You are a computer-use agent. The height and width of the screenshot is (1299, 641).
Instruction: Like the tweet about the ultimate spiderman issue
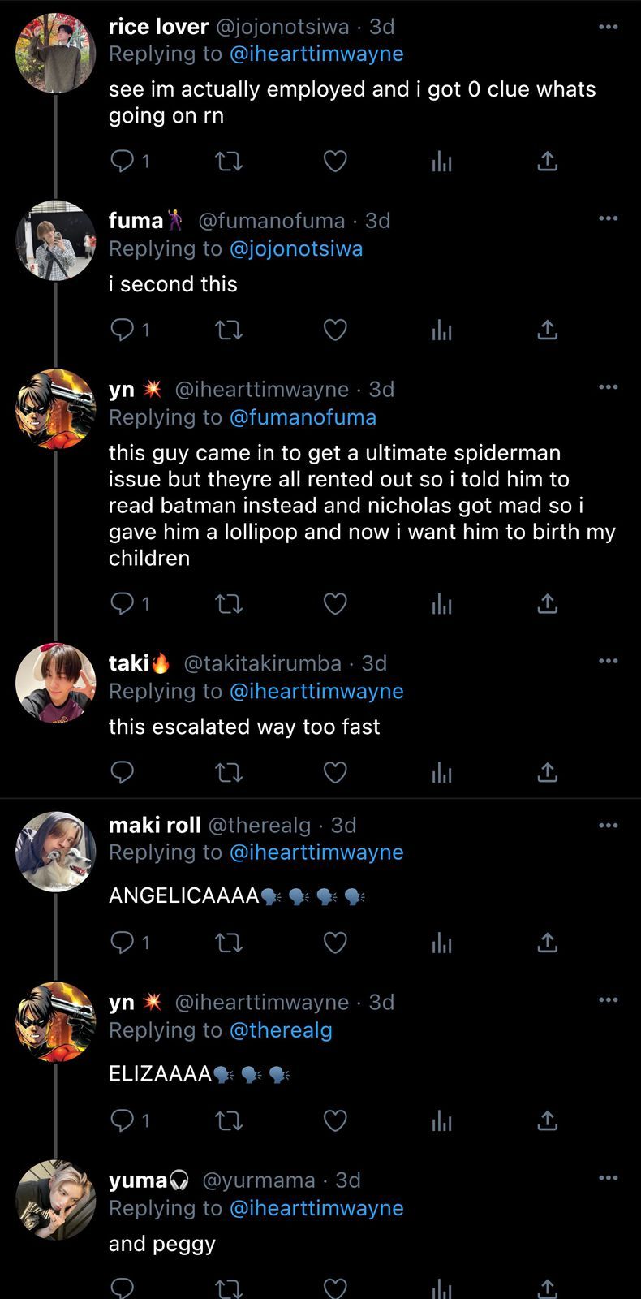click(x=335, y=603)
